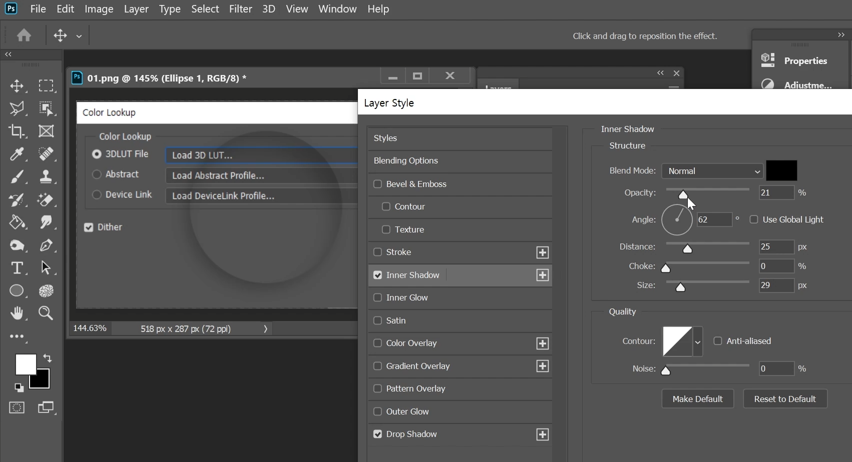The width and height of the screenshot is (852, 462).
Task: Select the Abstract radio option
Action: click(x=97, y=174)
